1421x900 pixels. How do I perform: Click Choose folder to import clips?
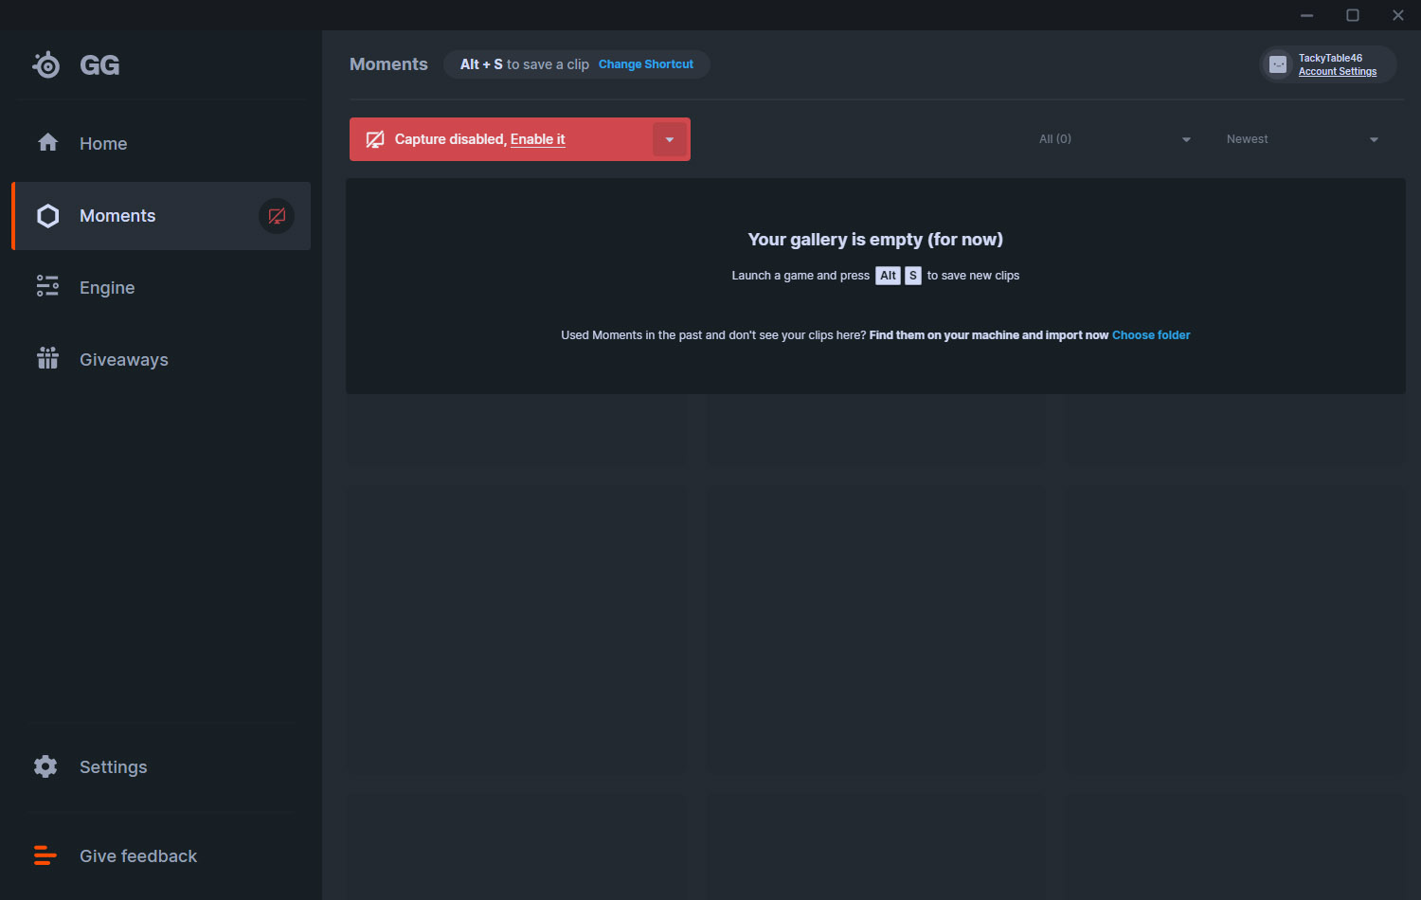point(1151,335)
